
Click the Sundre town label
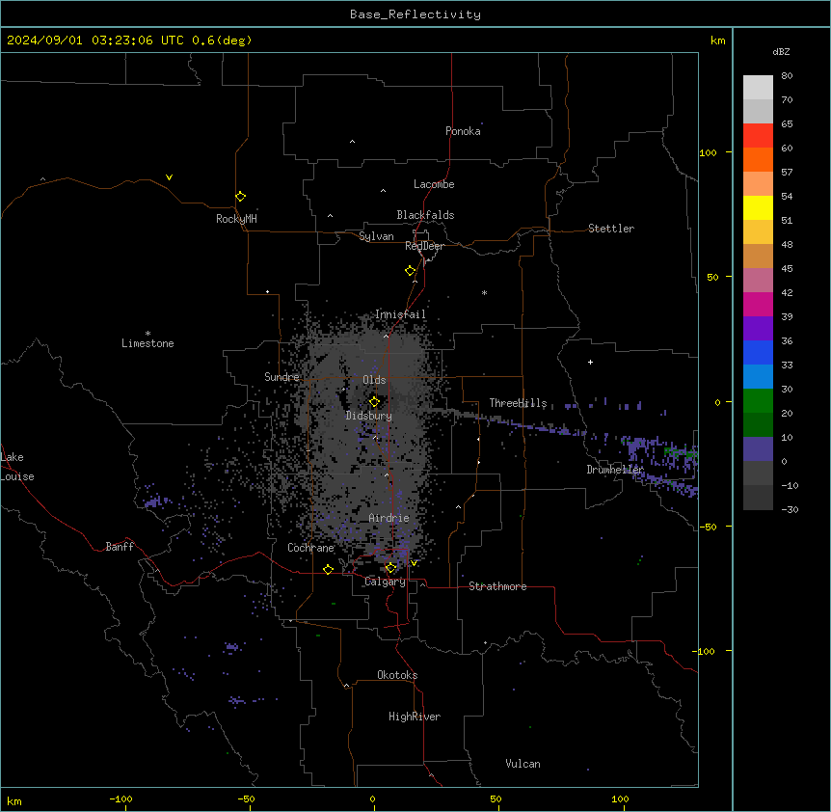(x=281, y=377)
